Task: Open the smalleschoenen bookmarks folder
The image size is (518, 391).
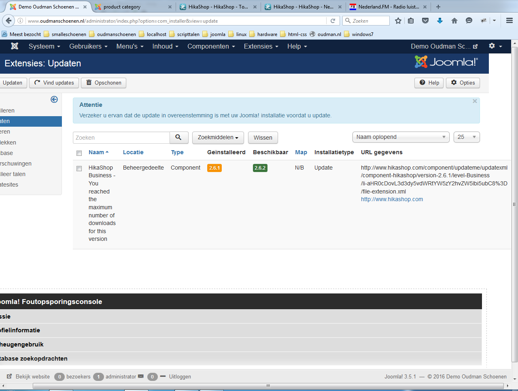Action: coord(65,34)
